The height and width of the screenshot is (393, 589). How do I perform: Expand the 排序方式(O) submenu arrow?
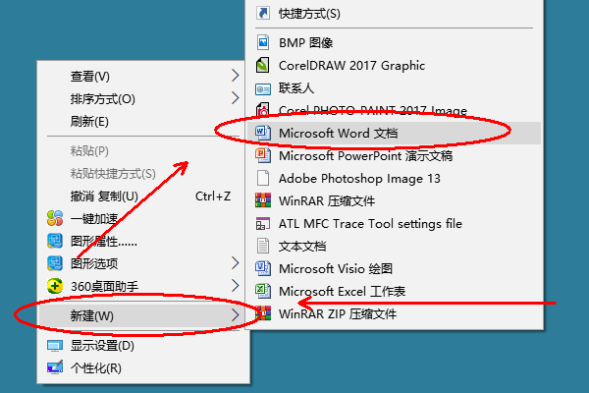(x=236, y=98)
